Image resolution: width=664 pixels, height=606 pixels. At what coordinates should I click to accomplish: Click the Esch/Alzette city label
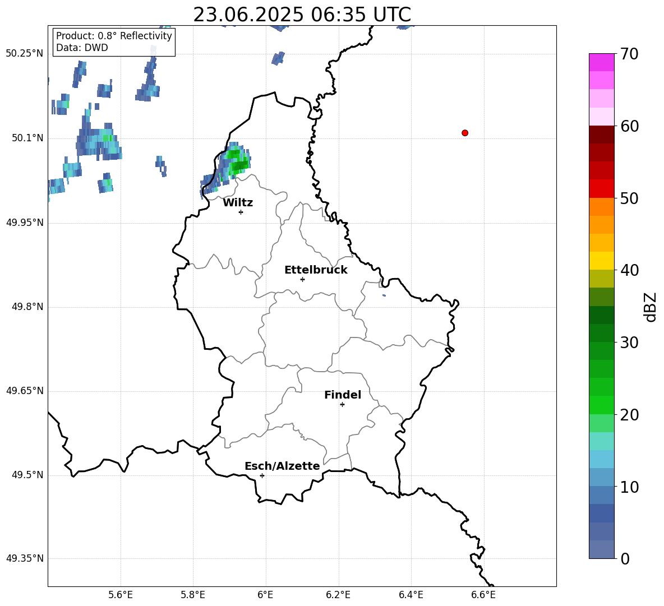point(282,466)
